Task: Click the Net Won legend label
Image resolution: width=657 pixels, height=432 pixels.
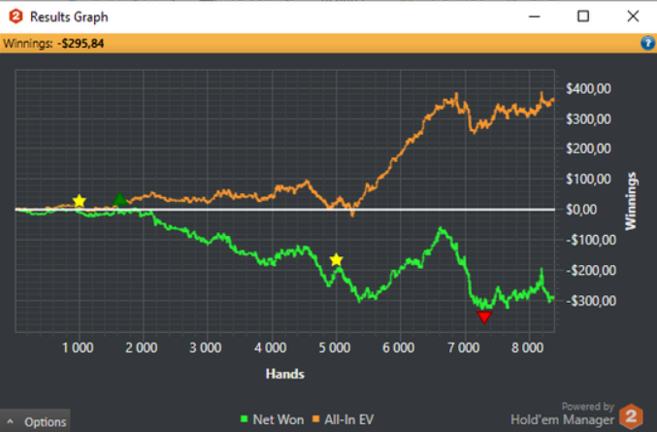Action: click(x=279, y=419)
